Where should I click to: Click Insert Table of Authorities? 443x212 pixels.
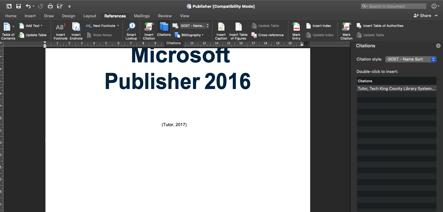click(380, 26)
